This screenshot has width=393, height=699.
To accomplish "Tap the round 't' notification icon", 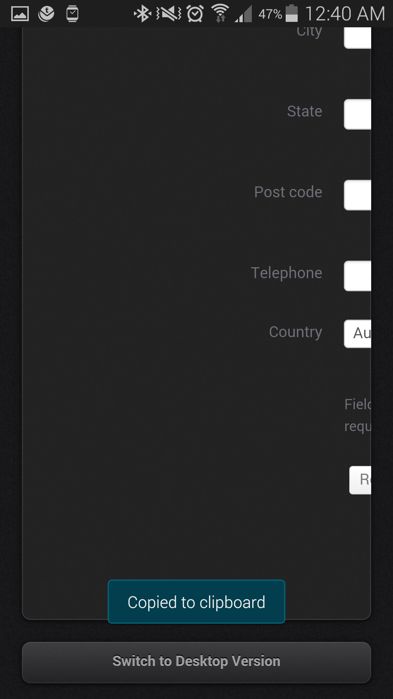I will coord(46,14).
